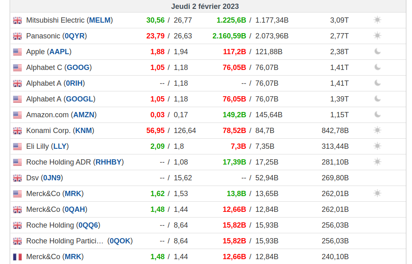
Task: Click the moon icon in Alphabet A 0RIH row
Action: click(377, 83)
